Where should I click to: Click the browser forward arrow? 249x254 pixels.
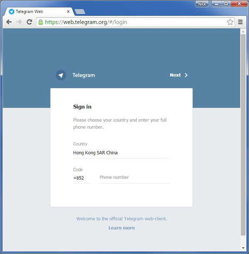tap(19, 22)
